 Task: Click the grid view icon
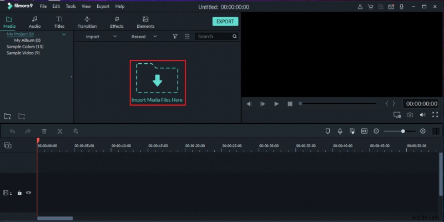point(187,36)
